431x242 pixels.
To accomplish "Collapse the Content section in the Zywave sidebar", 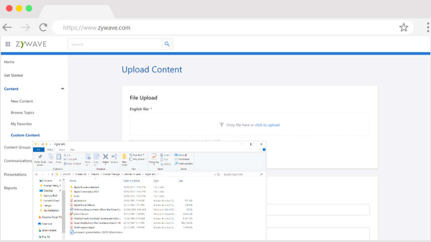I will (x=62, y=89).
